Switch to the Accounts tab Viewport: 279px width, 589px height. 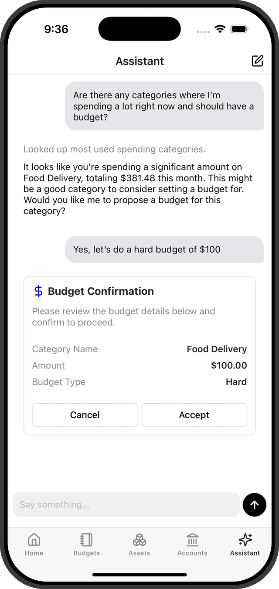coord(192,544)
